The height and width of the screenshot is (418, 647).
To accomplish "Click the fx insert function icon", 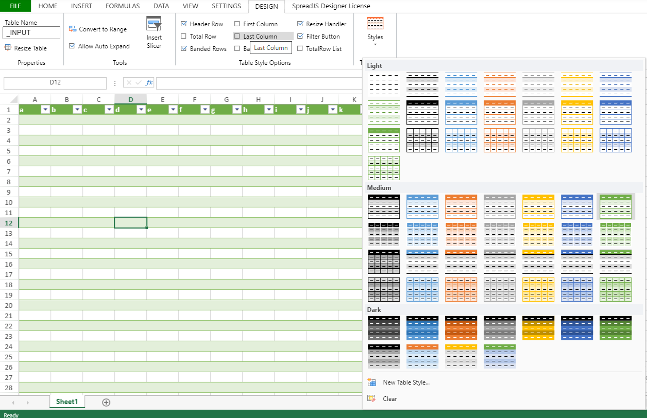I will click(x=149, y=83).
